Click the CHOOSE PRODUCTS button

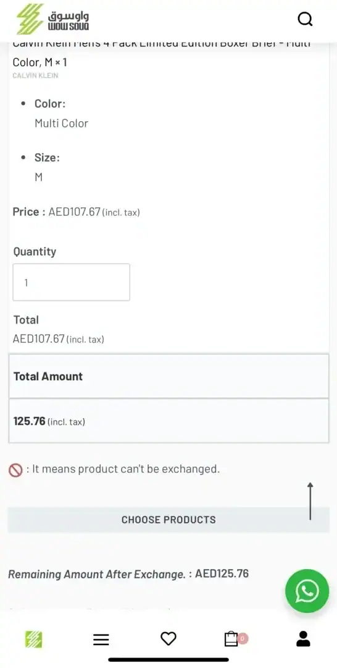(168, 520)
